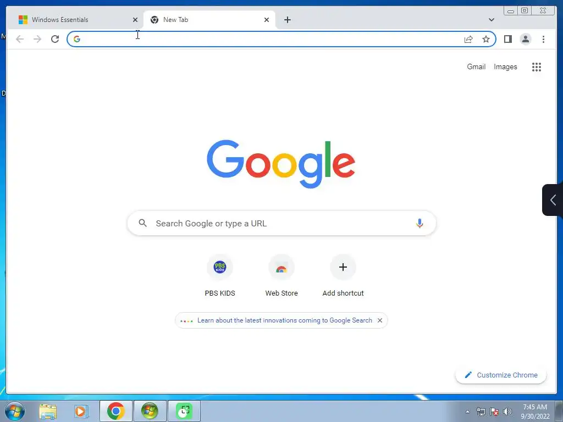Click the magnifier icon in the search box

pyautogui.click(x=142, y=223)
